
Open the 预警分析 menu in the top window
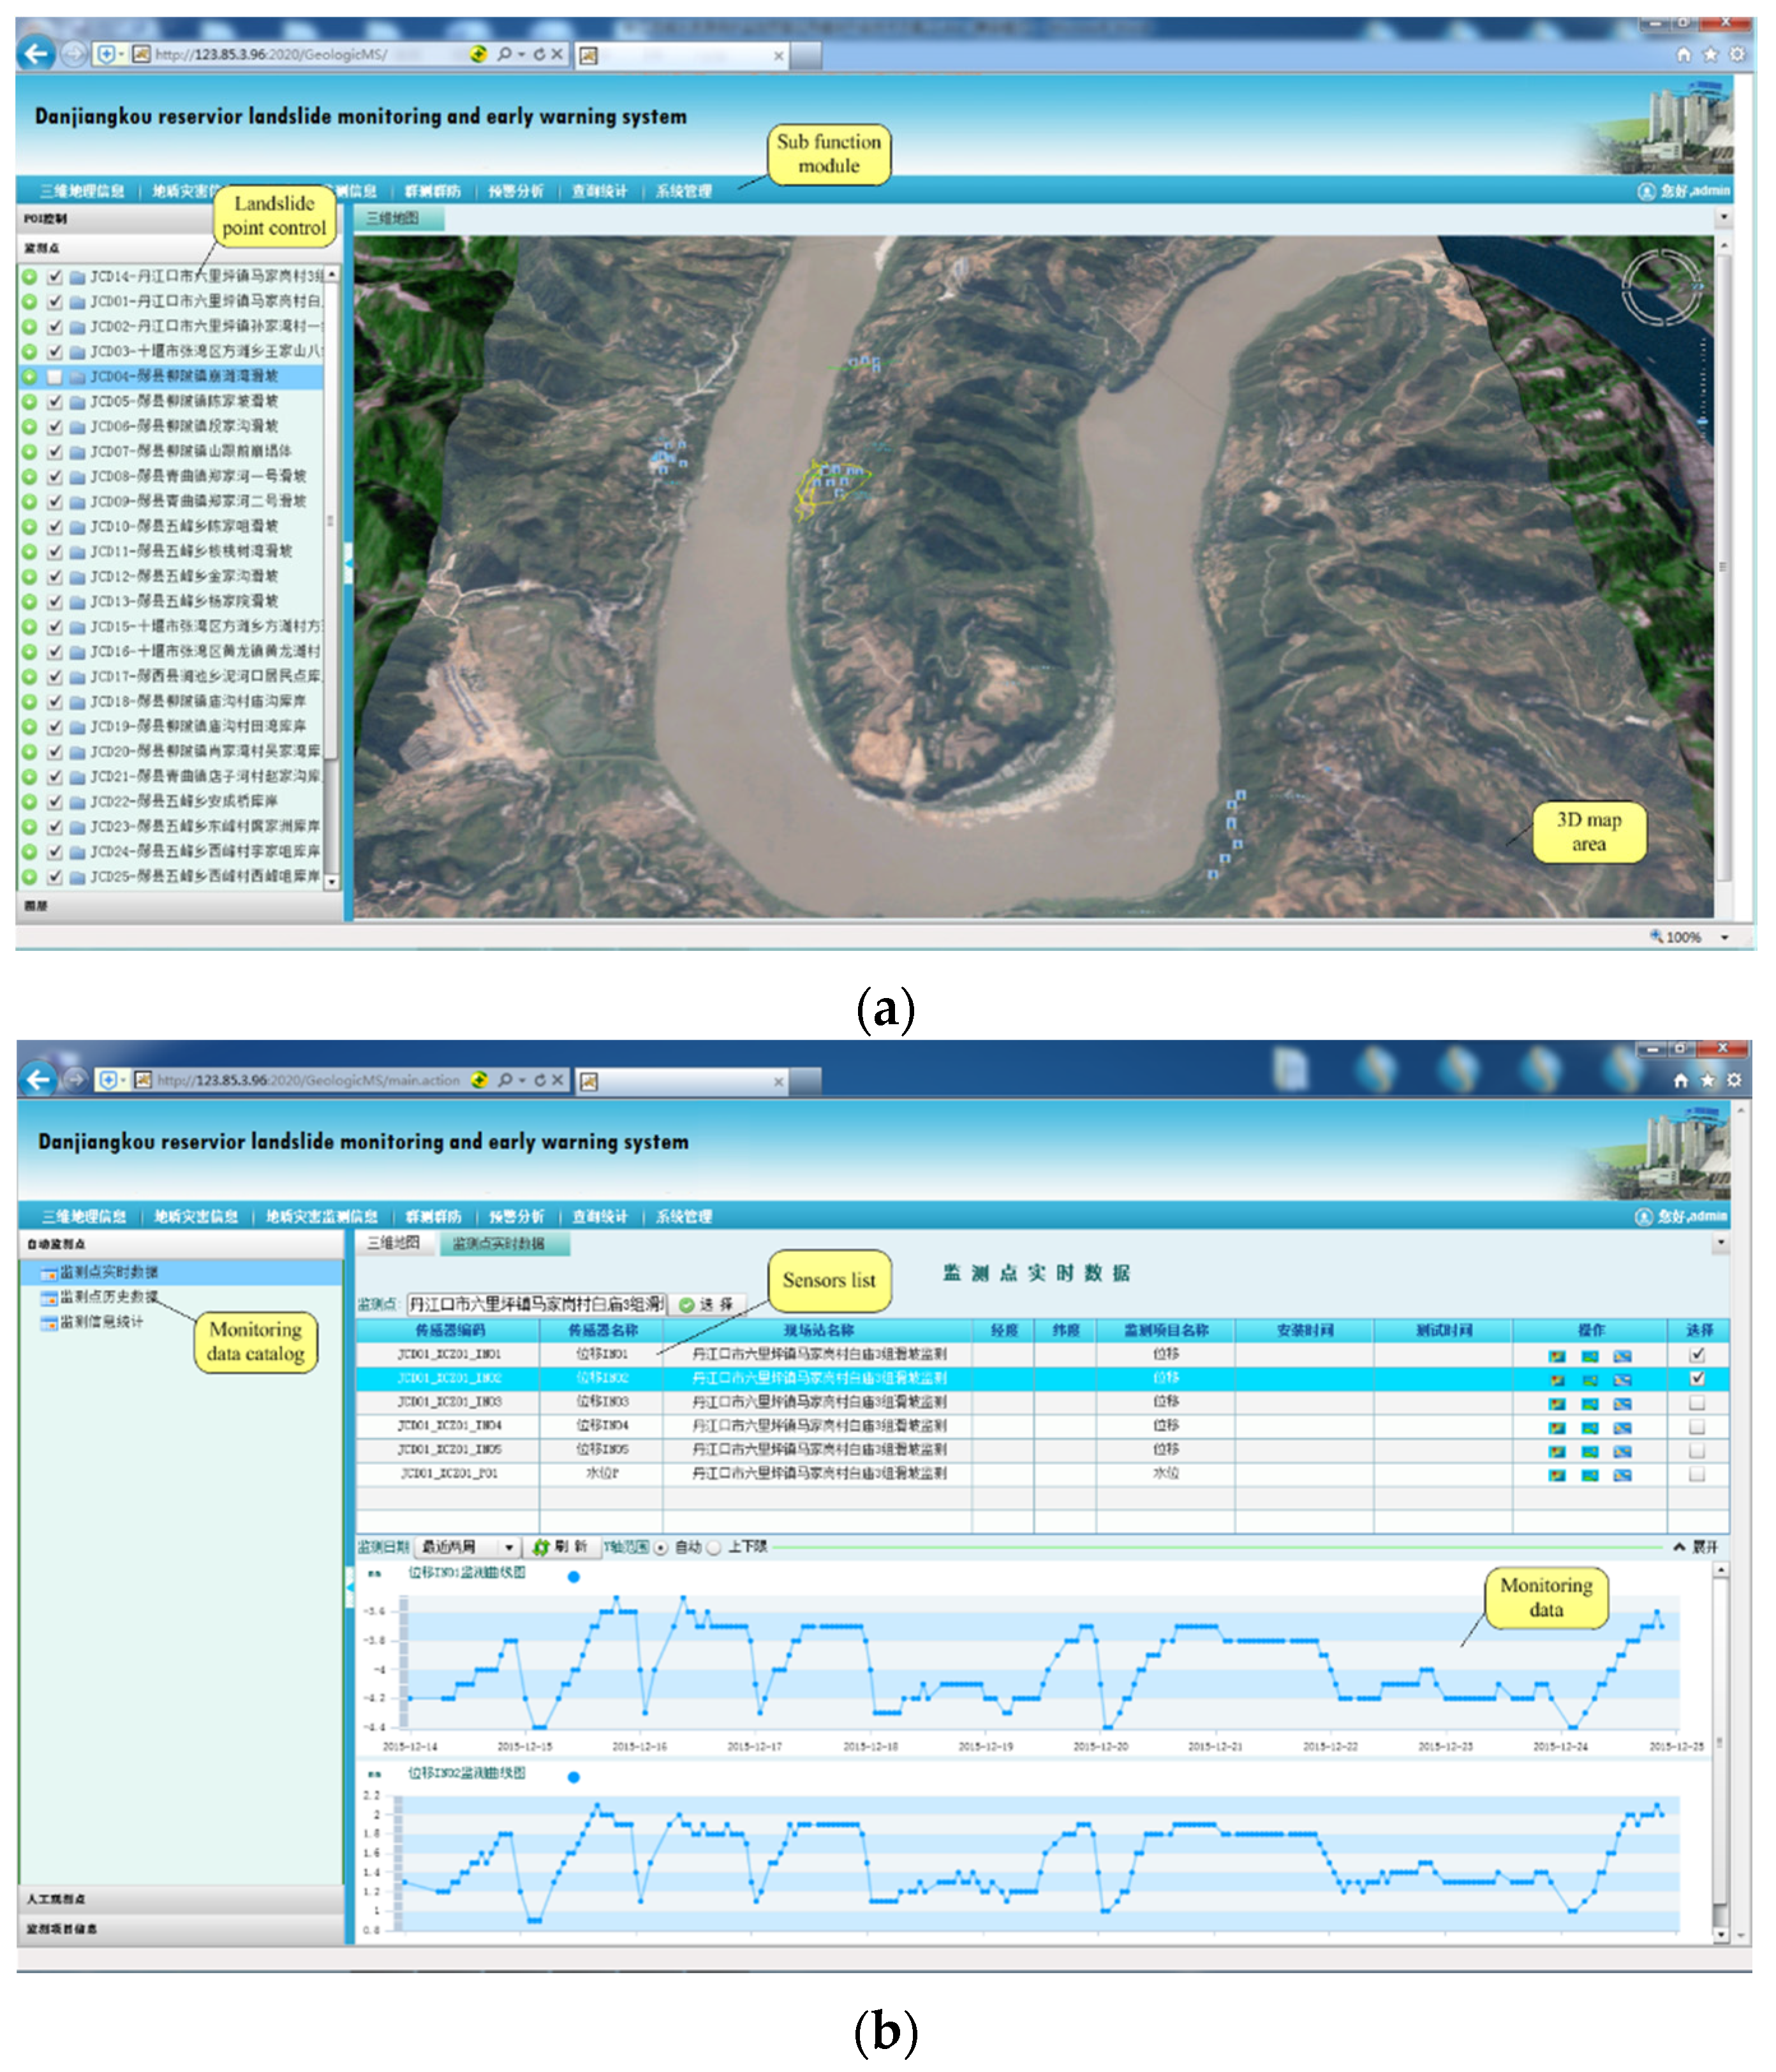[x=515, y=191]
